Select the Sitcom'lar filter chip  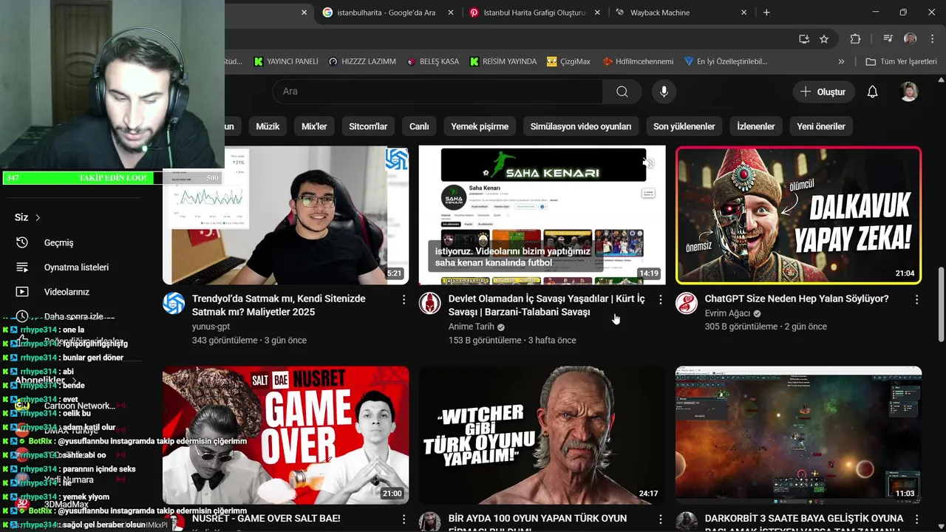point(368,126)
